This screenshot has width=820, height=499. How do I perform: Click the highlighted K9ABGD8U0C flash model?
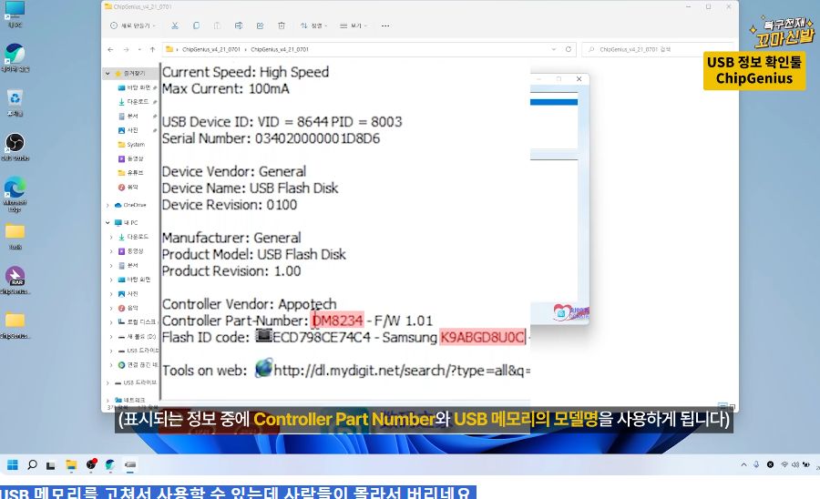482,337
